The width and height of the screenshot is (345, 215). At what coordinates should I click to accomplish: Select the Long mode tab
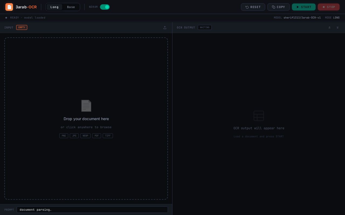(54, 7)
